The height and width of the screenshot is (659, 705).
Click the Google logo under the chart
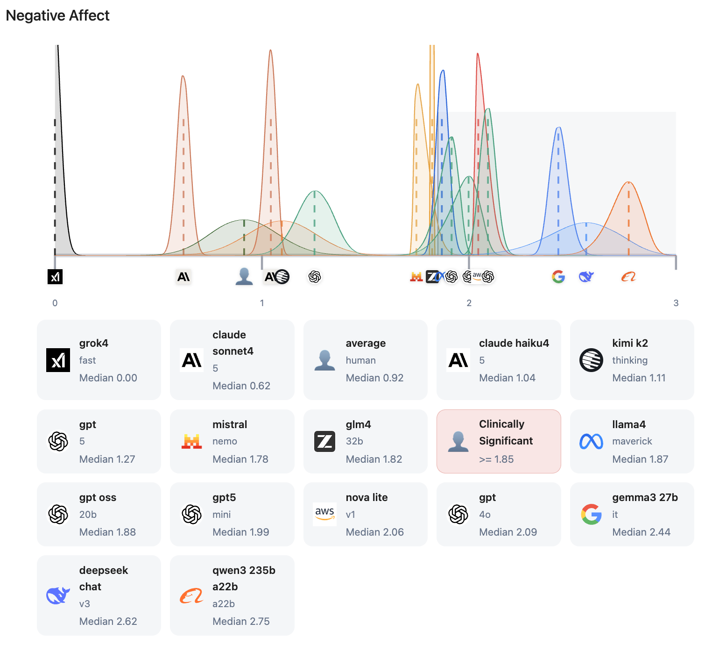click(x=558, y=277)
